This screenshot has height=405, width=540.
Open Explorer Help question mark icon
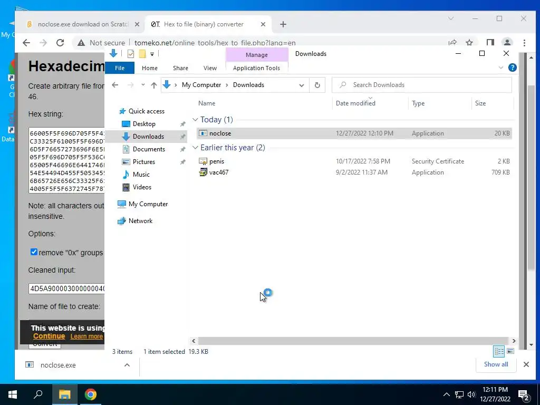[x=512, y=67]
